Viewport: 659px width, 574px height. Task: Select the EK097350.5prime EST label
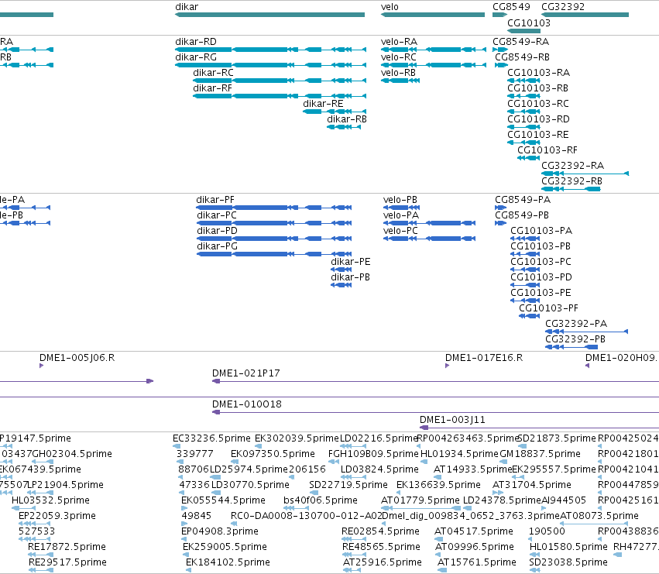coord(273,454)
